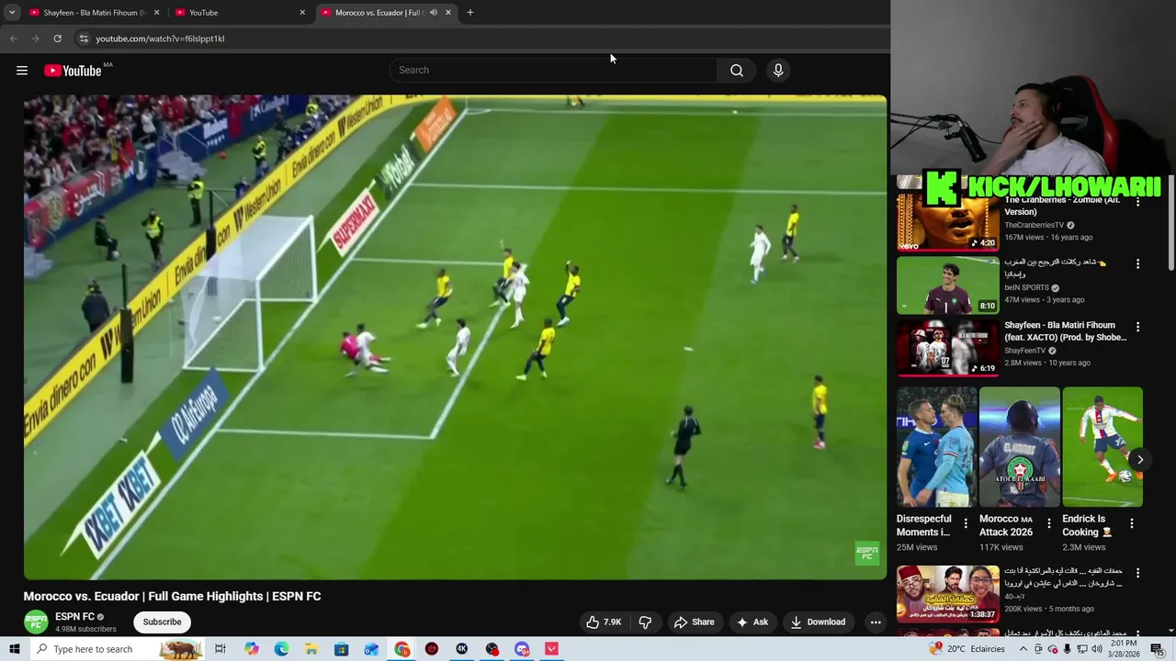The image size is (1176, 661).
Task: Click the Share button
Action: (694, 622)
